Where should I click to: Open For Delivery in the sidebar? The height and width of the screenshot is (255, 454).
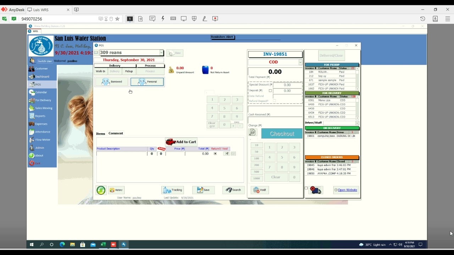(41, 100)
